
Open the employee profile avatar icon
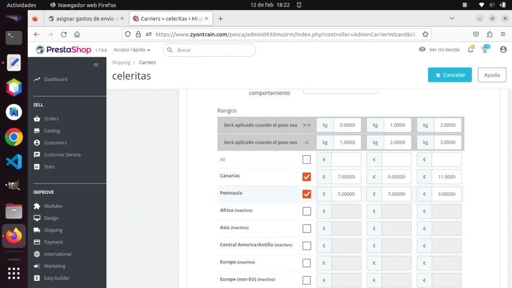[x=503, y=50]
